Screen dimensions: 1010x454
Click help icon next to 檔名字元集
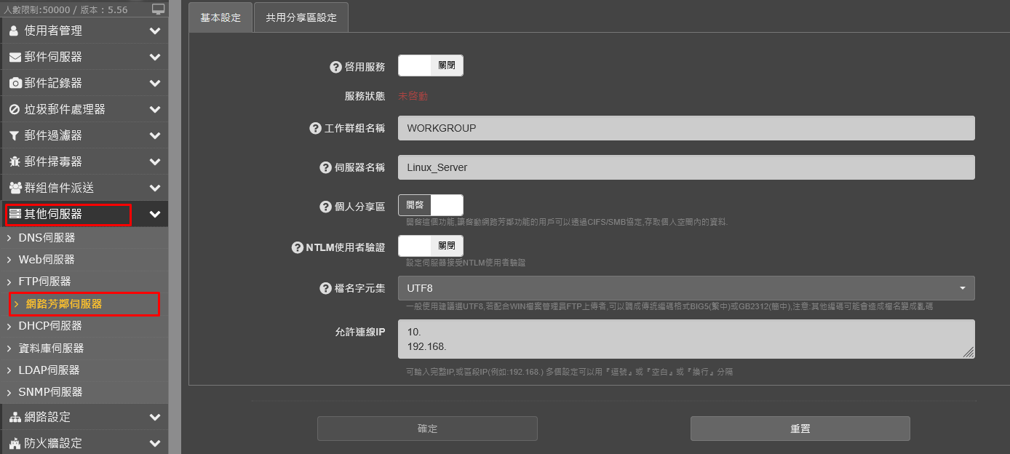pyautogui.click(x=325, y=288)
